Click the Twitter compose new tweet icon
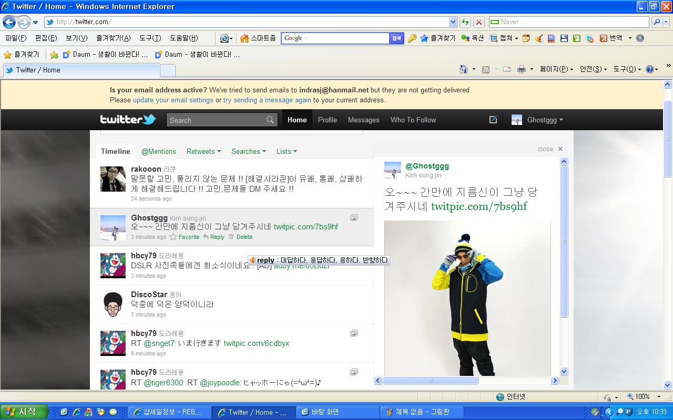The width and height of the screenshot is (673, 420). click(493, 120)
